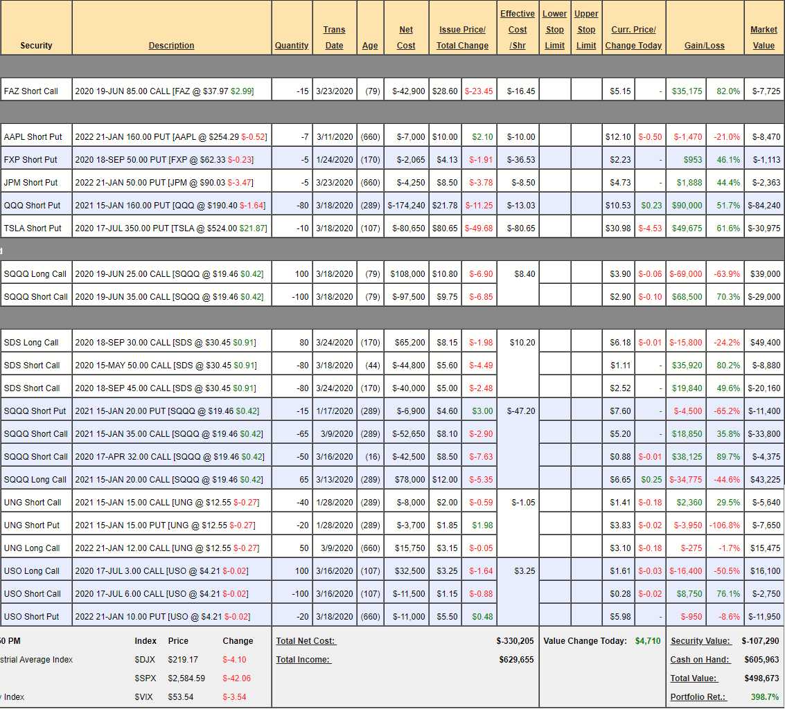
Task: Click the Age column header
Action: (x=370, y=46)
